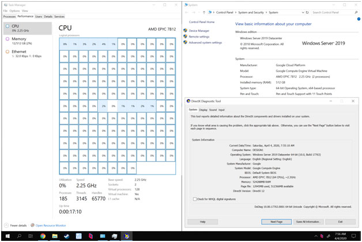Click Next Page in DirectX Diagnostic Tool

point(276,222)
